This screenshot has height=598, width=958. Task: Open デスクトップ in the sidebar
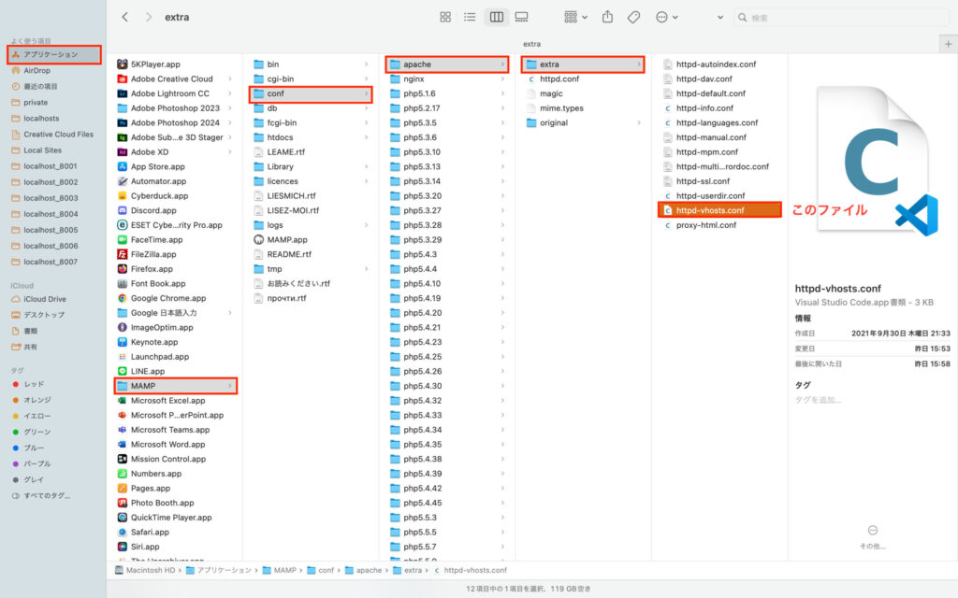tap(43, 315)
